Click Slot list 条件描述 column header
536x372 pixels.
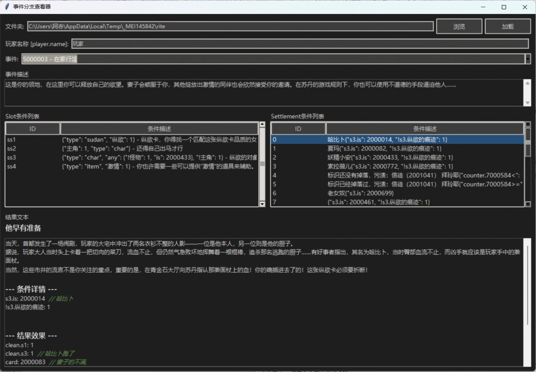pos(159,129)
